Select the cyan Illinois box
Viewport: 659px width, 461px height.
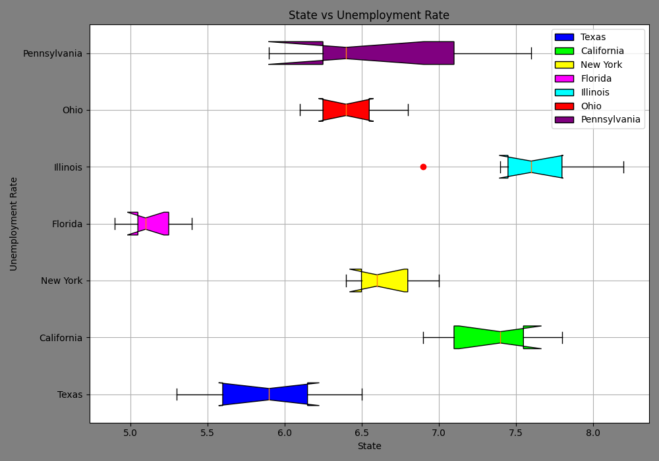(534, 167)
